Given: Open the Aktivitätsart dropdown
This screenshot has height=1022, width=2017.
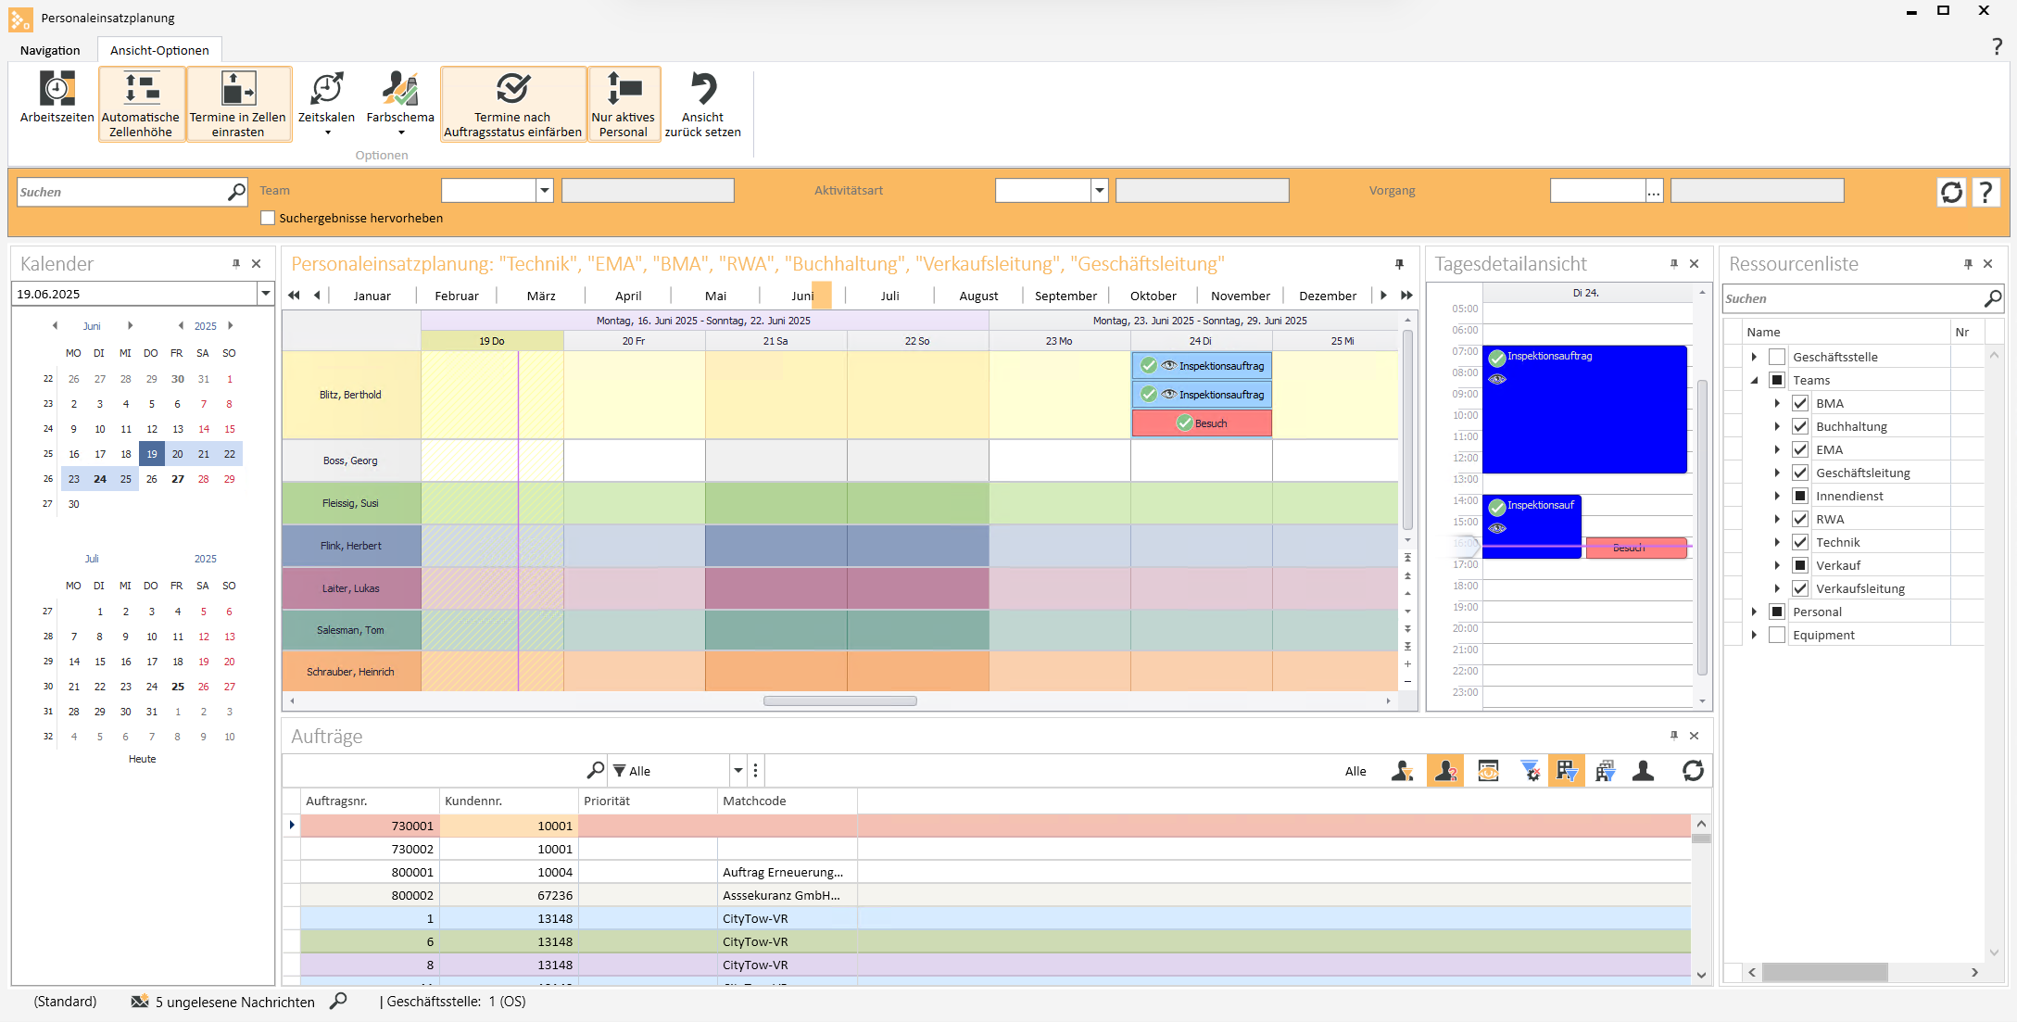Looking at the screenshot, I should (x=1099, y=190).
